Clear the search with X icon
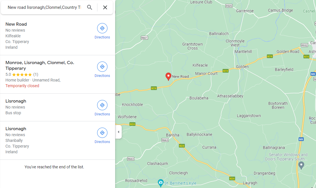The height and width of the screenshot is (188, 316). pos(105,7)
